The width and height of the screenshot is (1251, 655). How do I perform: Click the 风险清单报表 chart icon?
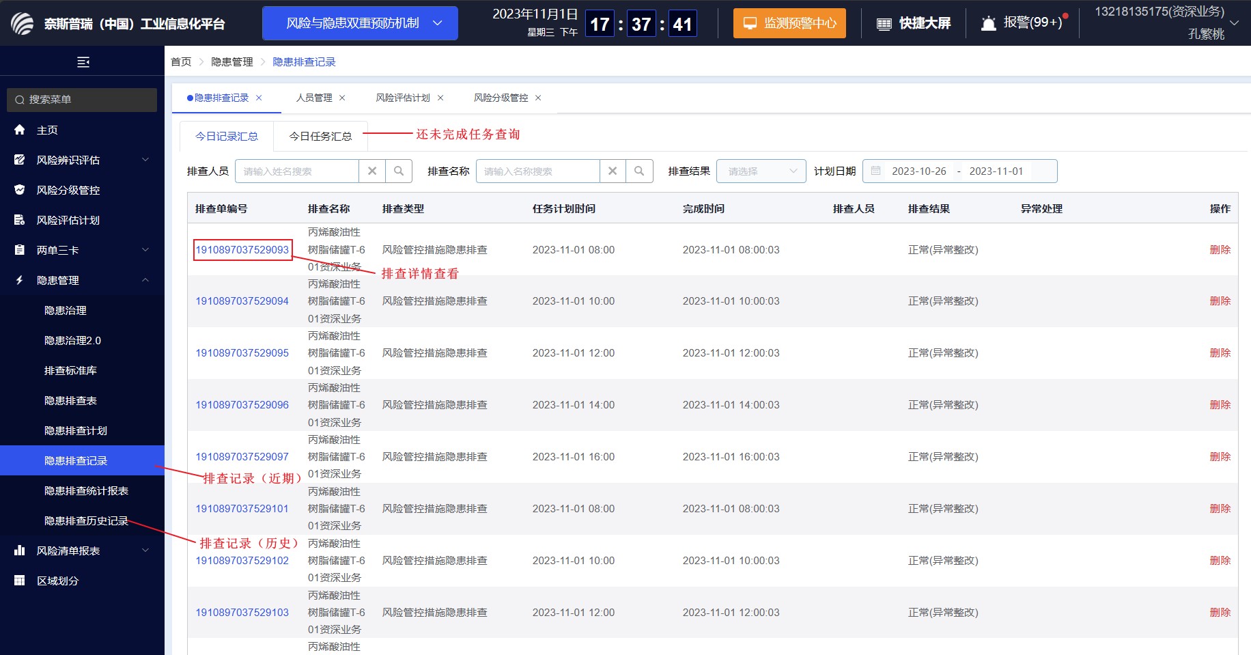[20, 551]
